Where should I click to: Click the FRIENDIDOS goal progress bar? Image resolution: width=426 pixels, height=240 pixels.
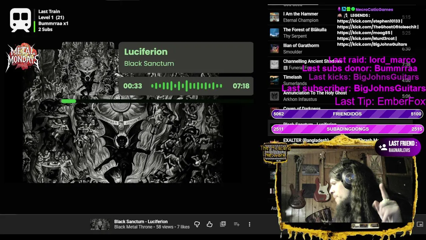[347, 114]
